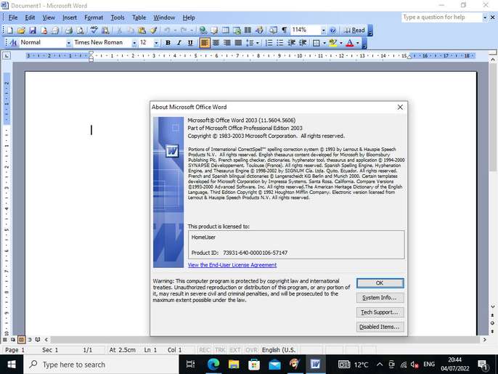Expand the Times New Roman font dropdown
This screenshot has width=498, height=374.
(x=134, y=43)
